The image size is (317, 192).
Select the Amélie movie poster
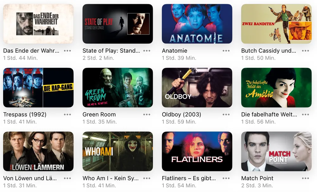[276, 87]
